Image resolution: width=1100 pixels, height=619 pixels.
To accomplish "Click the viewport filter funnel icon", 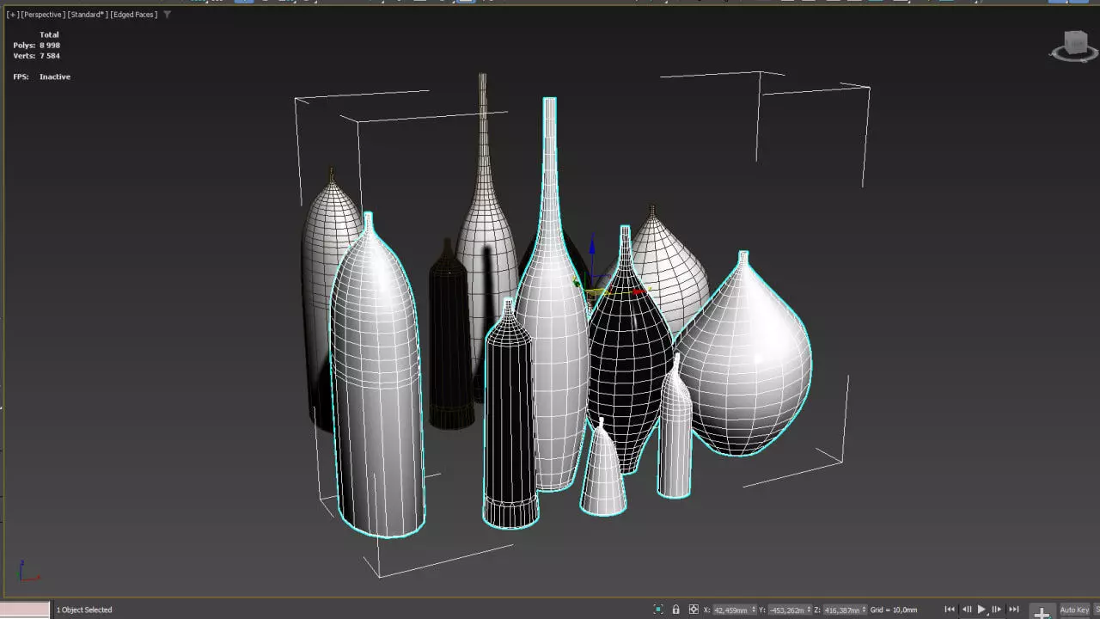I will tap(167, 15).
